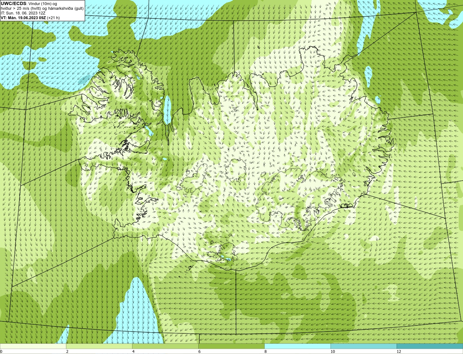The image size is (463, 354).
Task: Click the legend scale label "10"
Action: coord(332,351)
